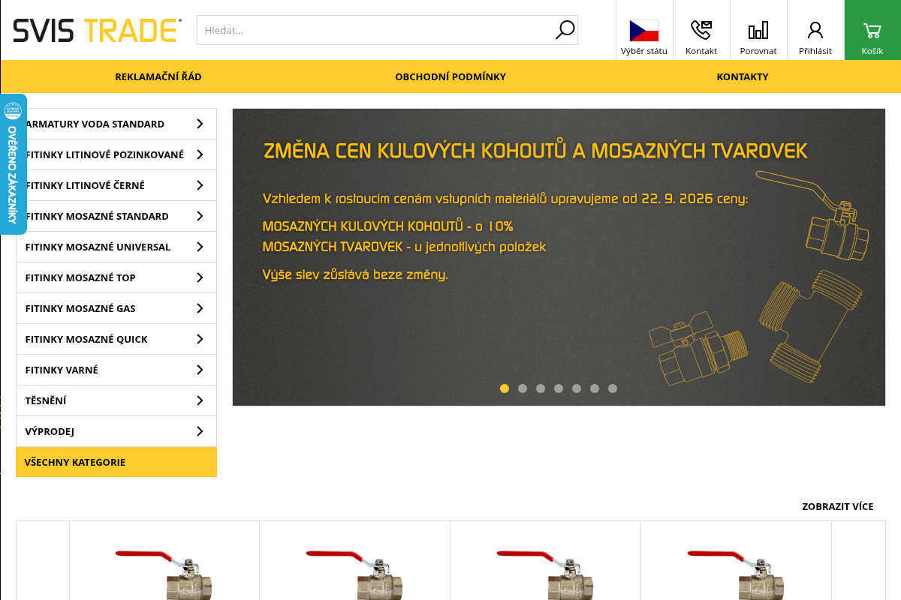Click the Přihlásit user icon
The width and height of the screenshot is (901, 600).
(x=815, y=30)
